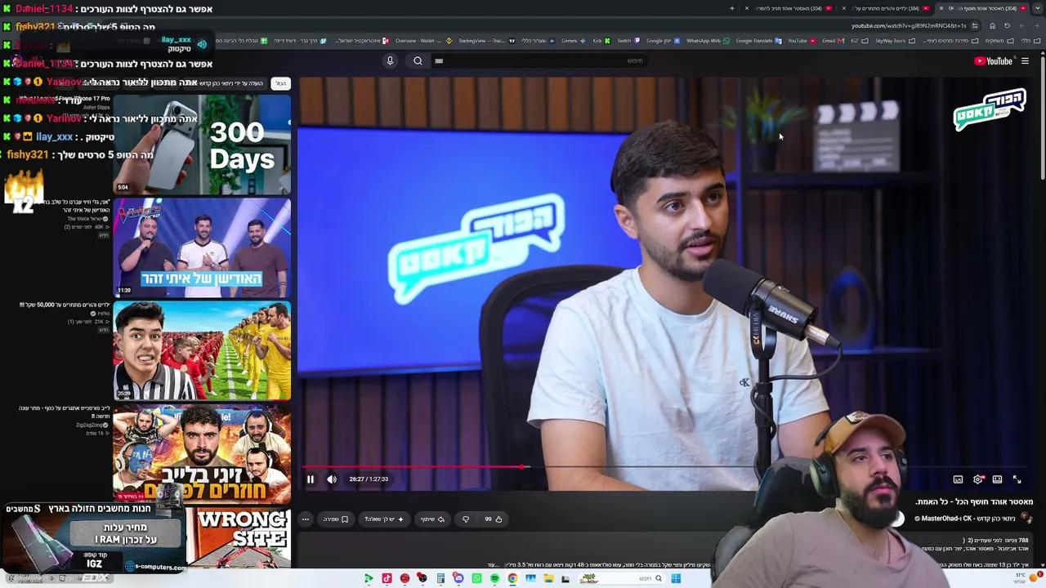
Task: Pause the YouTube video
Action: point(311,479)
